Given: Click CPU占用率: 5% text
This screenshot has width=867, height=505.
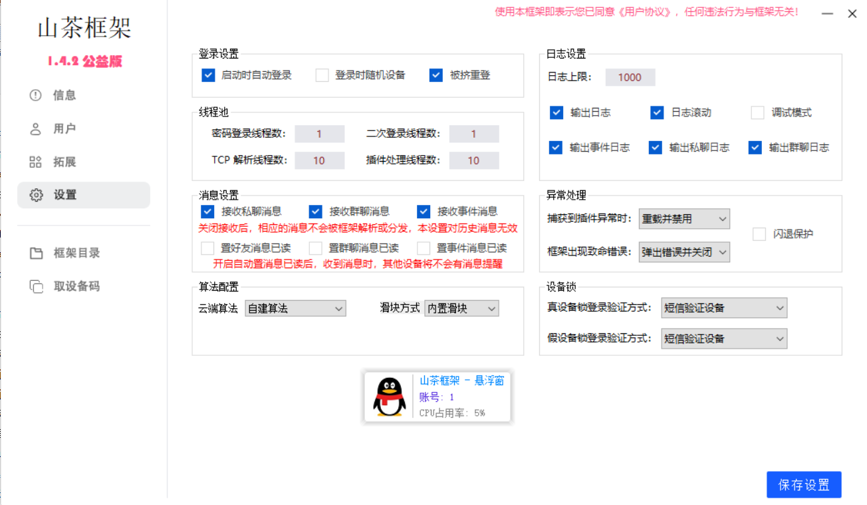Looking at the screenshot, I should (x=452, y=413).
